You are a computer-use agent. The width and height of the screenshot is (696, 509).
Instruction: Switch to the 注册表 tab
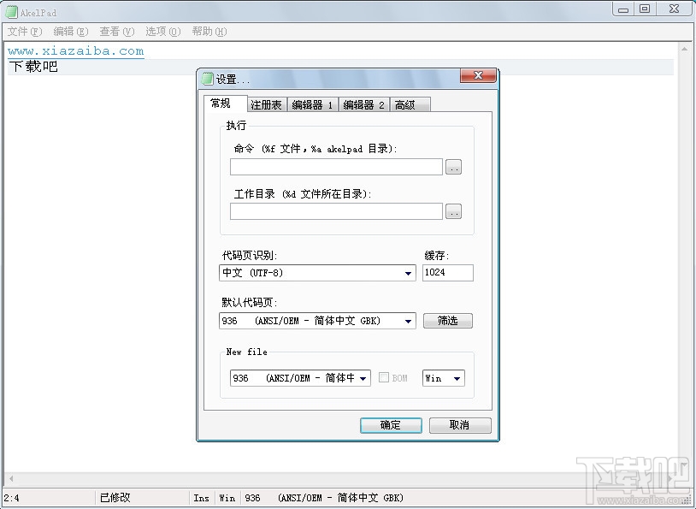(x=266, y=104)
